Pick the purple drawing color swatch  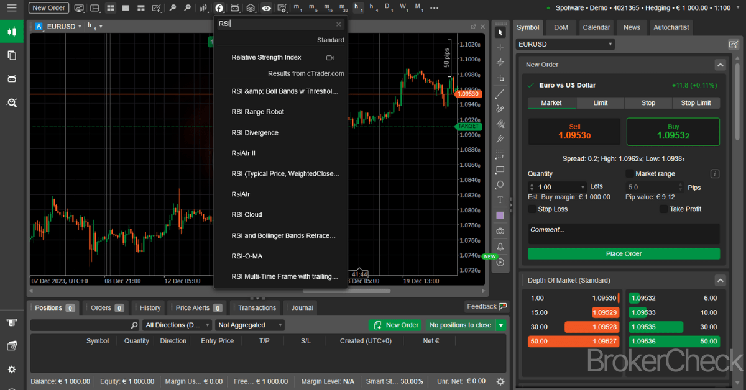tap(500, 215)
